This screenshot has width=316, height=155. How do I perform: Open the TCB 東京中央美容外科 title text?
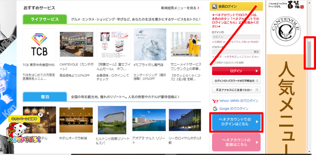click(x=39, y=65)
